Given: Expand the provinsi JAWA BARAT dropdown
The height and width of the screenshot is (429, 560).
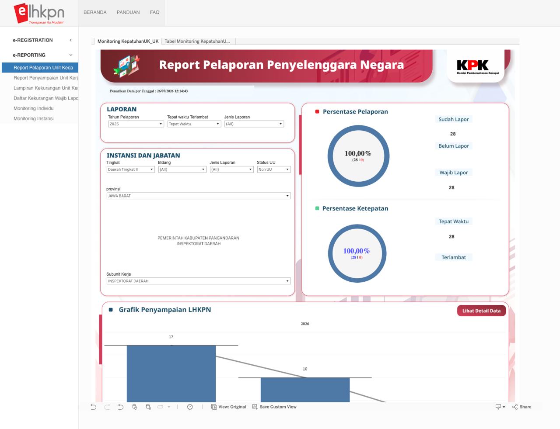Looking at the screenshot, I should pyautogui.click(x=199, y=196).
